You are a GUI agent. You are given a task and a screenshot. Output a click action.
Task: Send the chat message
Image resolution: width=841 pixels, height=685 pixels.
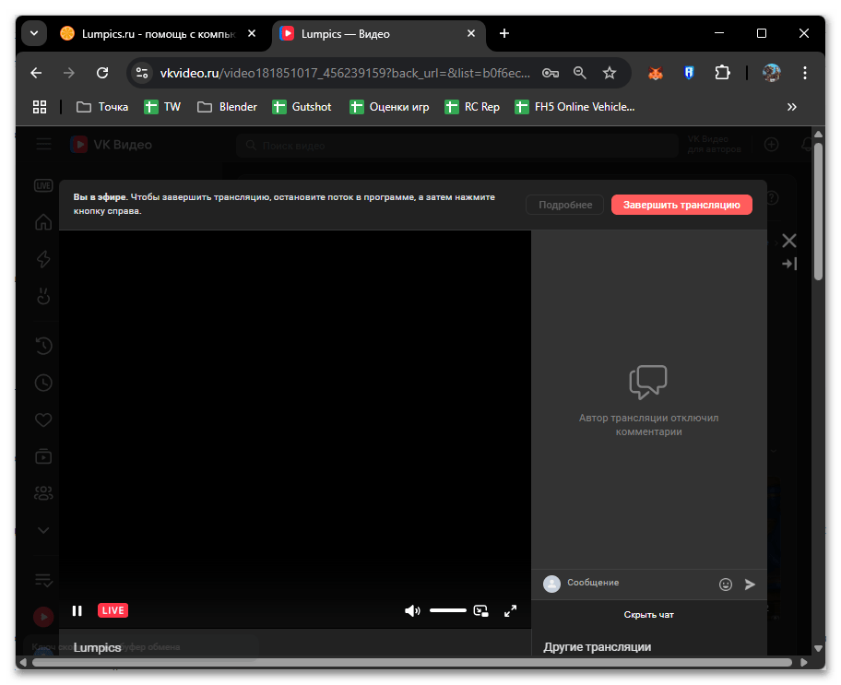750,584
